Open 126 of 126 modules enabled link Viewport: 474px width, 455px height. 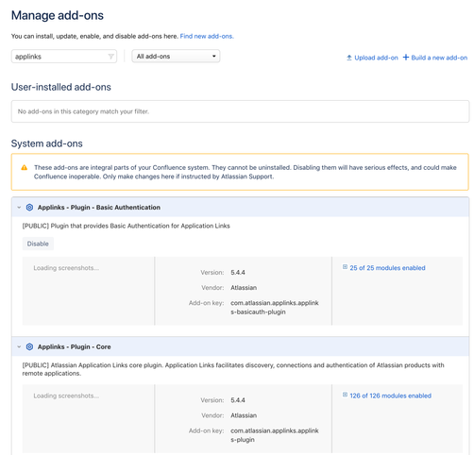click(x=390, y=396)
